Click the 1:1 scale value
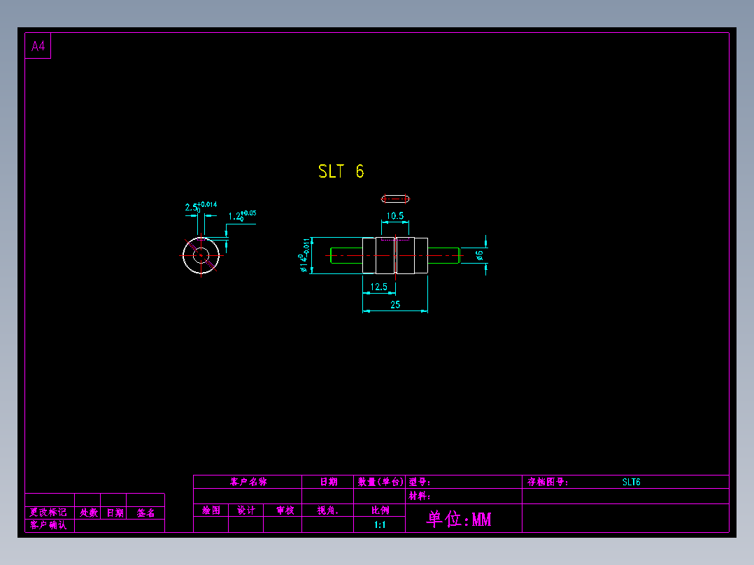 pos(380,524)
